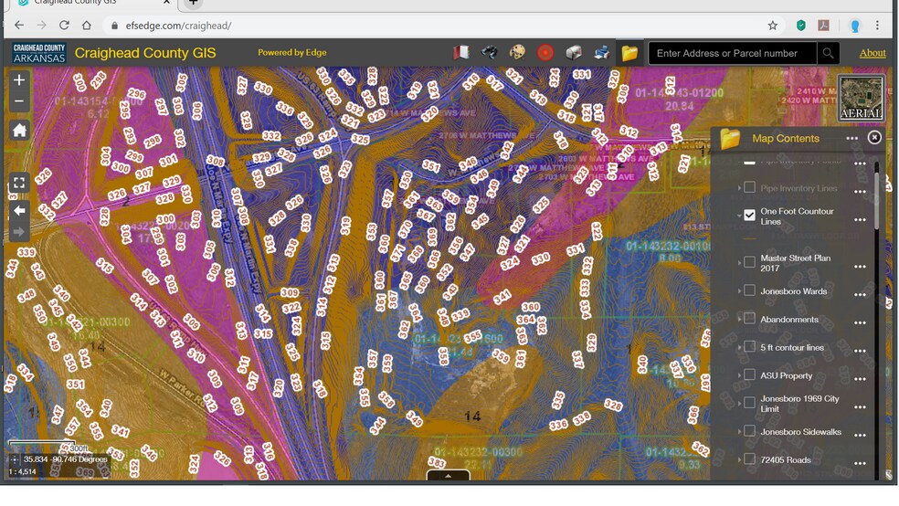This screenshot has width=899, height=506.
Task: Go back to previous map extent
Action: pos(19,210)
